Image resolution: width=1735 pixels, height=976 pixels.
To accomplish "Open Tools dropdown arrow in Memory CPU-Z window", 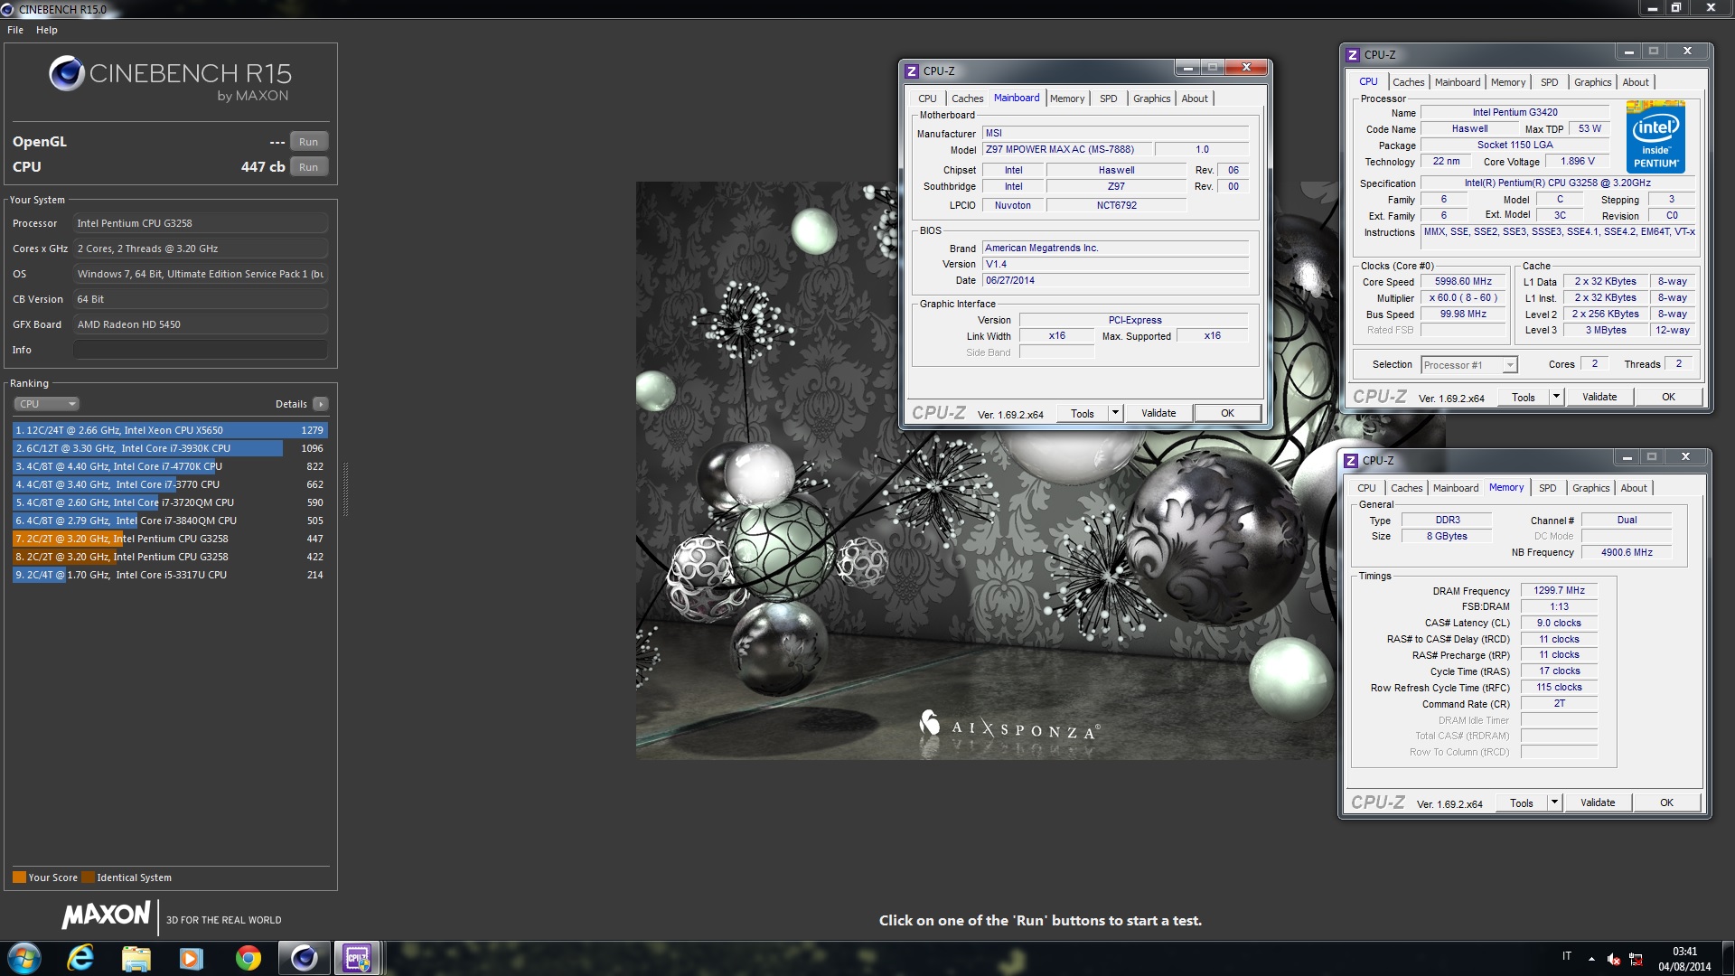I will [1554, 802].
